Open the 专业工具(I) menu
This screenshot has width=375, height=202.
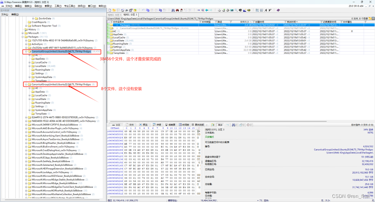coord(69,6)
